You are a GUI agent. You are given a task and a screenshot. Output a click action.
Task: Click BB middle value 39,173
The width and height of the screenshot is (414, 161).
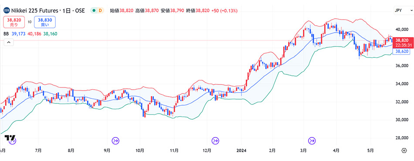tap(18, 34)
